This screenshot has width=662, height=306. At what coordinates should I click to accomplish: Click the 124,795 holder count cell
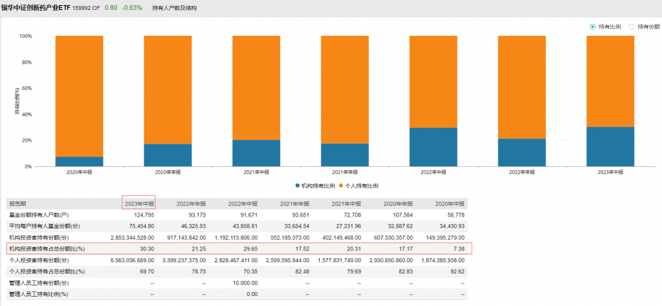pyautogui.click(x=142, y=214)
